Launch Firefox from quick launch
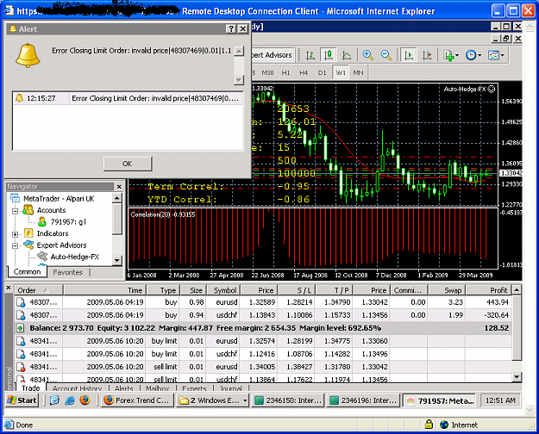This screenshot has width=539, height=434. 85,400
